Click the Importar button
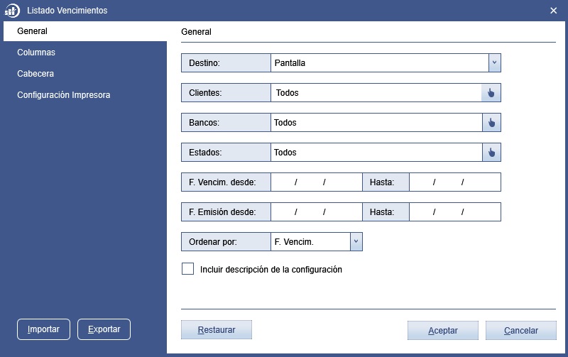 43,329
